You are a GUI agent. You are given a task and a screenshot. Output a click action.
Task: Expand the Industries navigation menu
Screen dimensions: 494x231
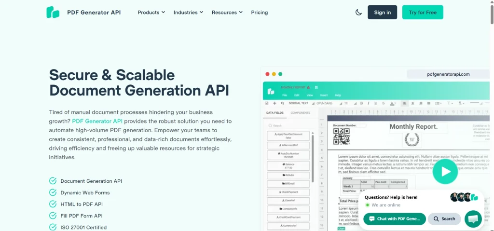[189, 12]
